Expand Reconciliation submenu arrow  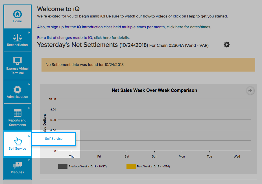pyautogui.click(x=29, y=32)
